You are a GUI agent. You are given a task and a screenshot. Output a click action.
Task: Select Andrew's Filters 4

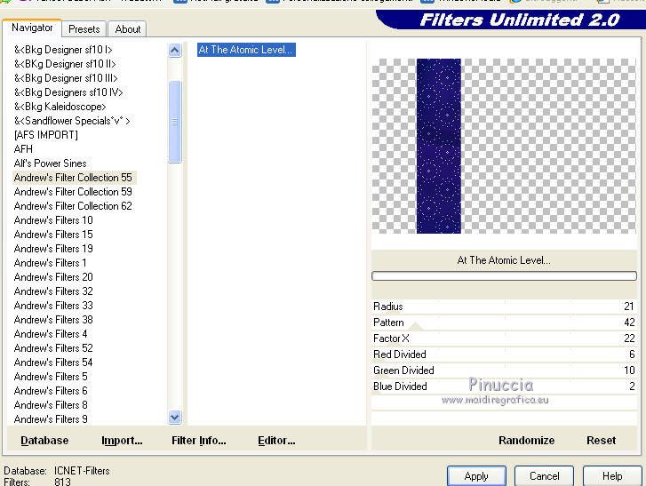(51, 334)
